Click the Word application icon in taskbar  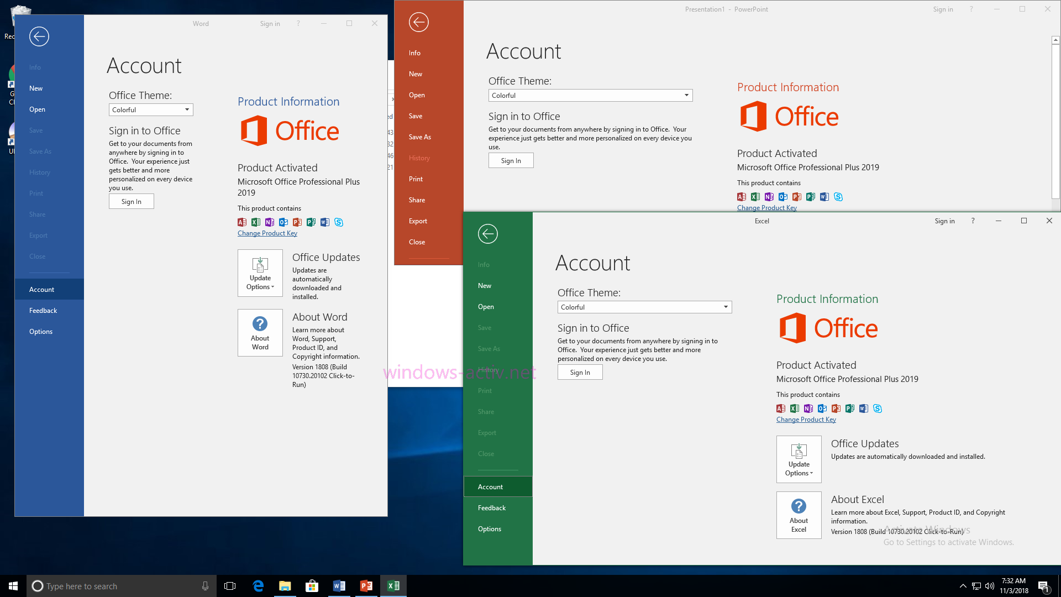point(338,585)
